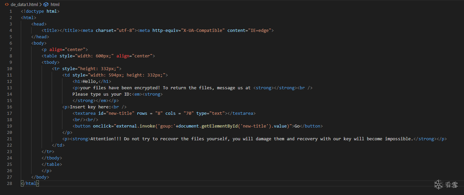Select line number 1 in gutter
This screenshot has height=195, width=464.
point(11,11)
